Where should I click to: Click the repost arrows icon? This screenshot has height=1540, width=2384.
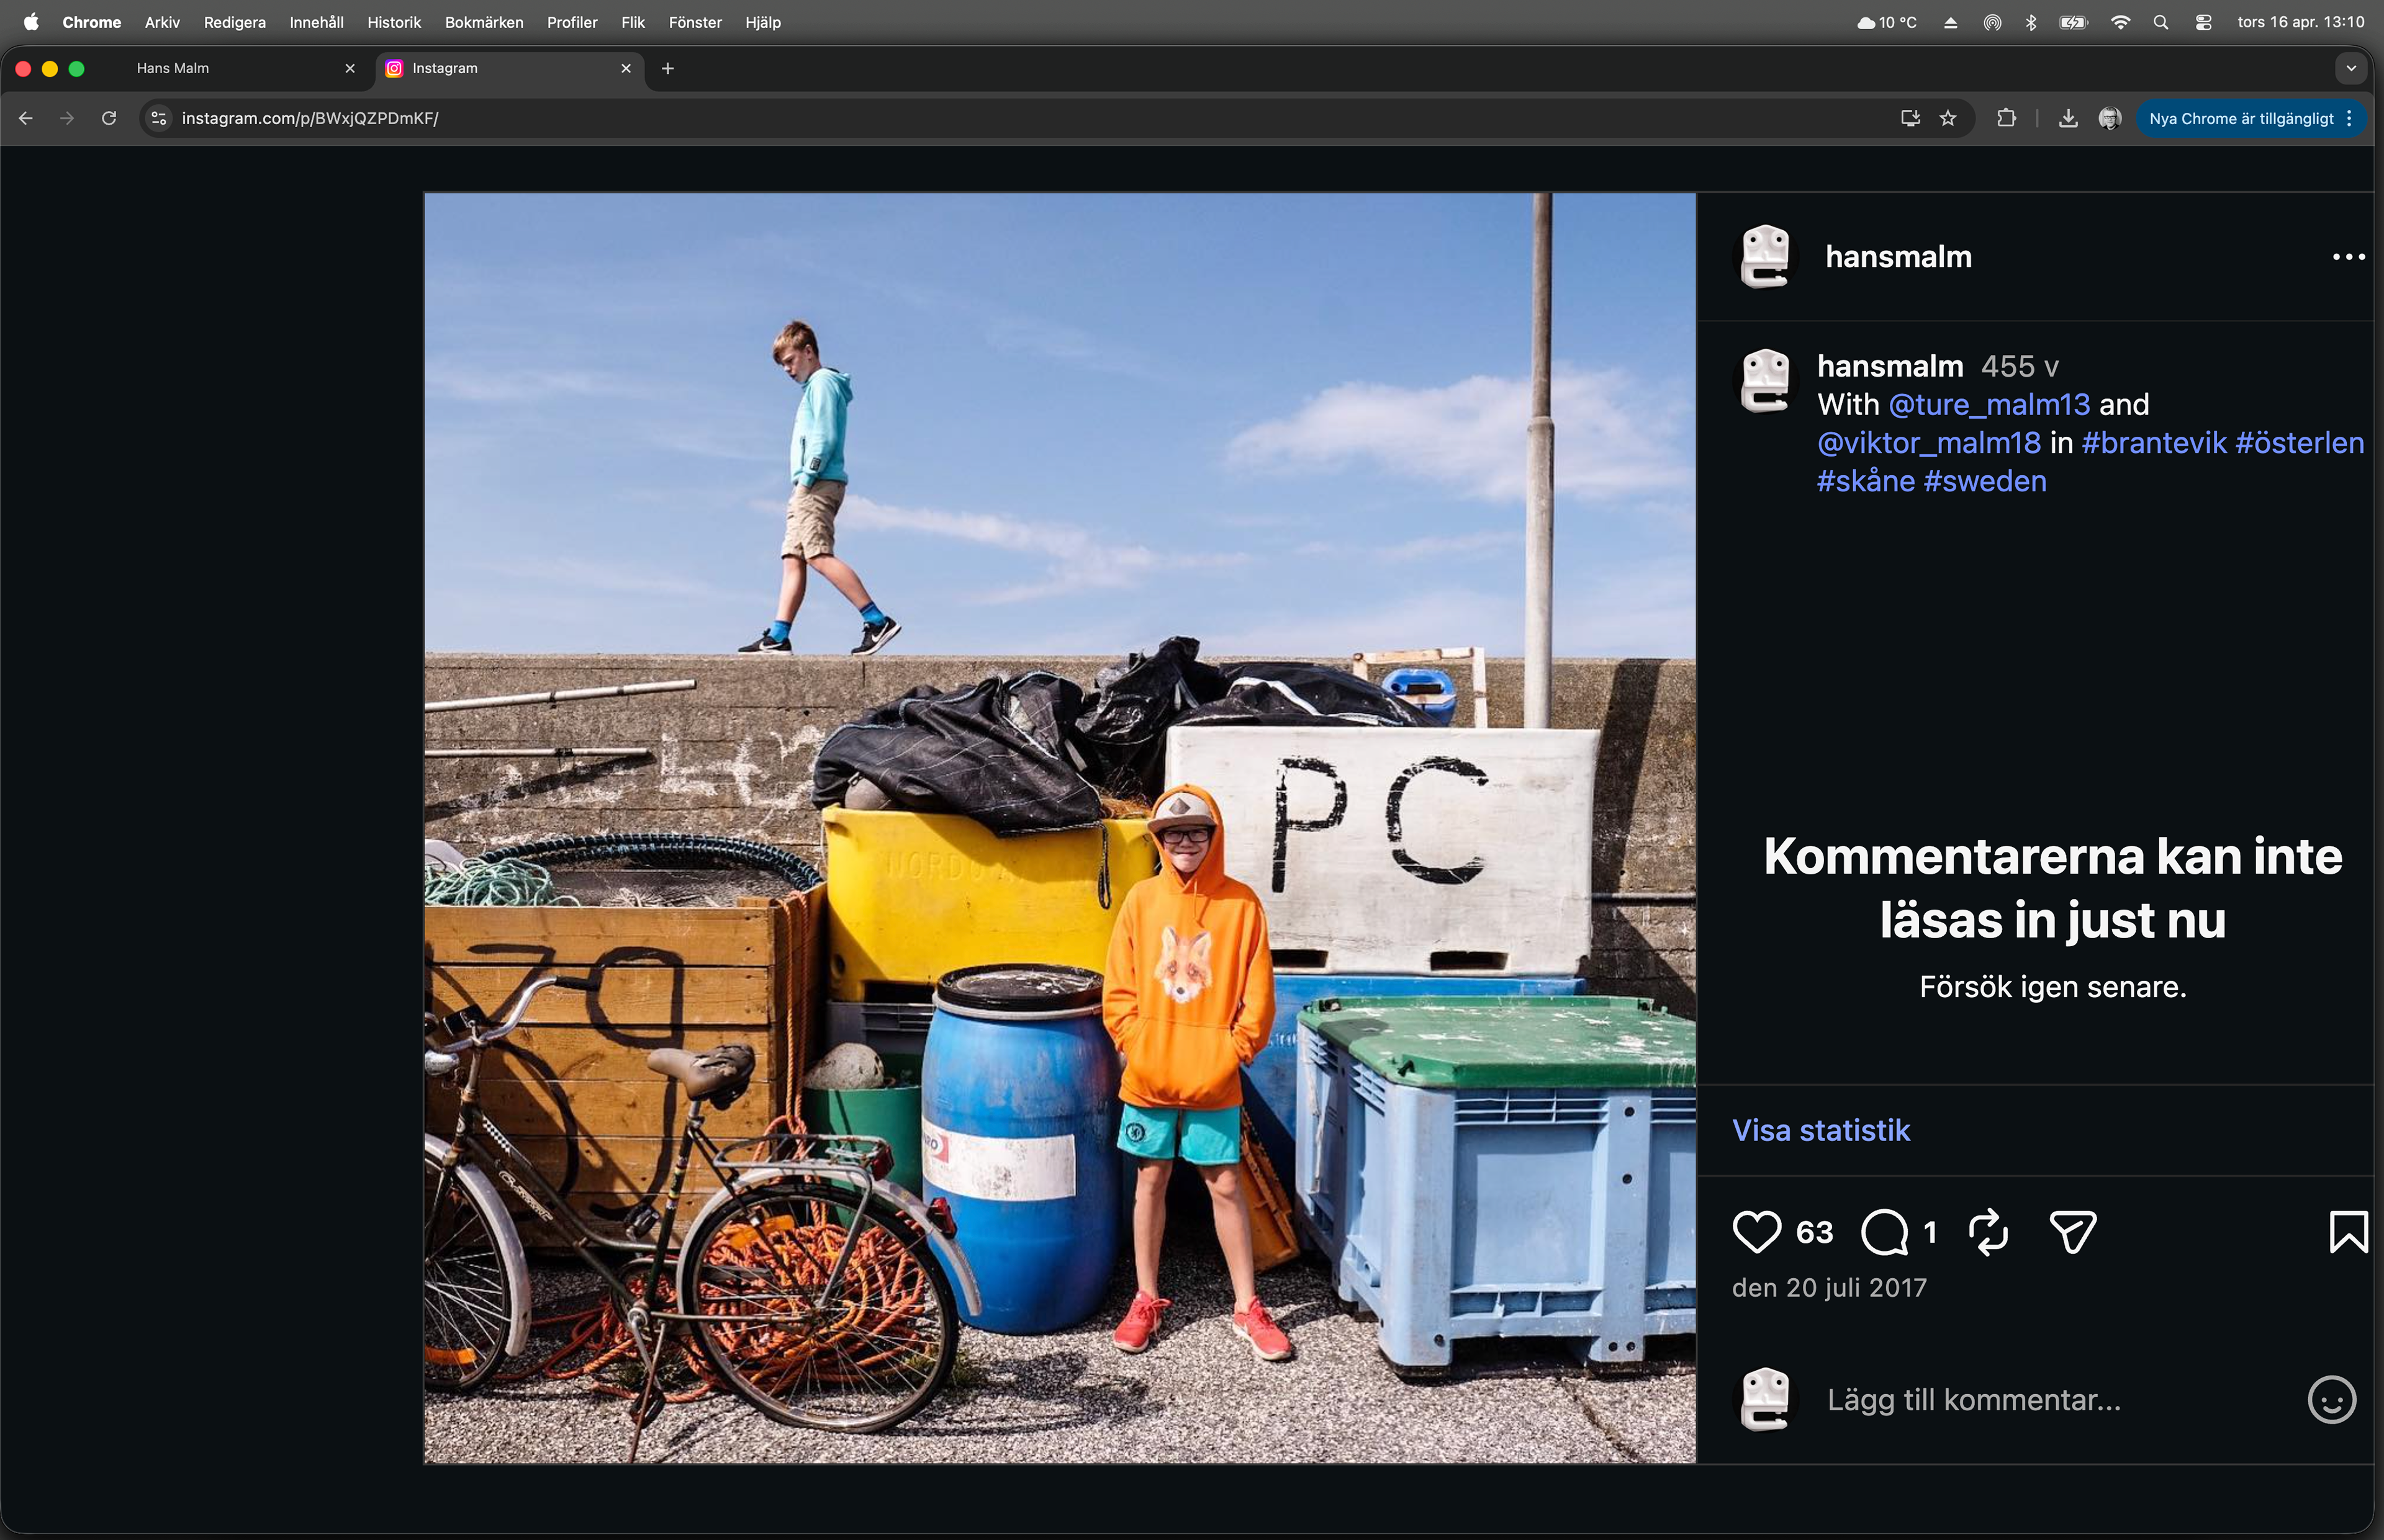coord(1988,1232)
